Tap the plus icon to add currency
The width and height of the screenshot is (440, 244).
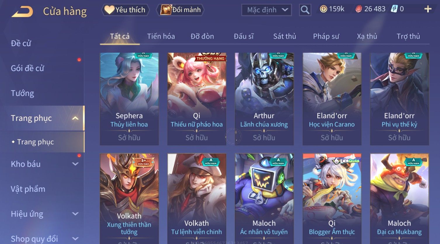point(428,9)
